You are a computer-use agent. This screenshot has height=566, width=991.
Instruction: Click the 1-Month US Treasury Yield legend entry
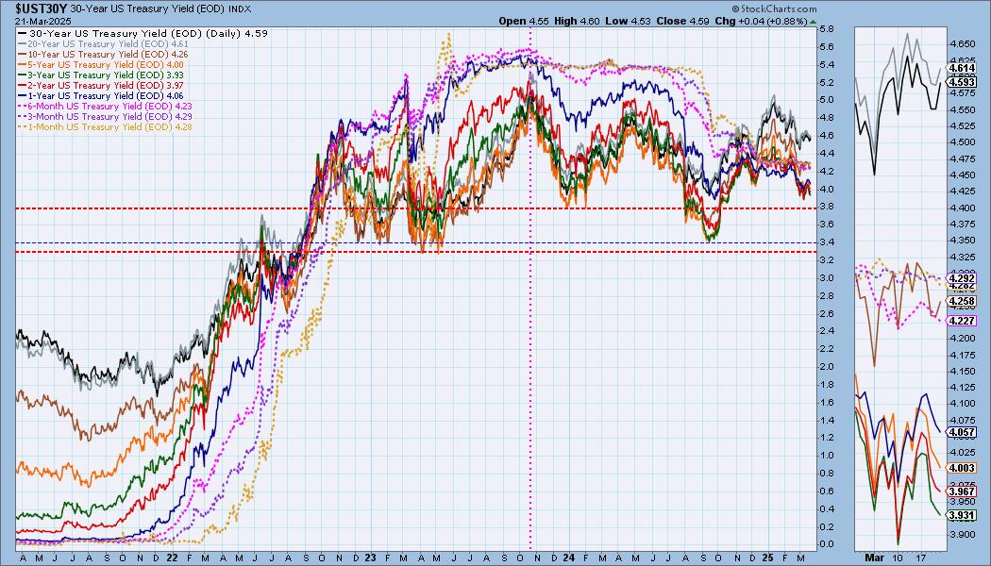click(x=106, y=127)
